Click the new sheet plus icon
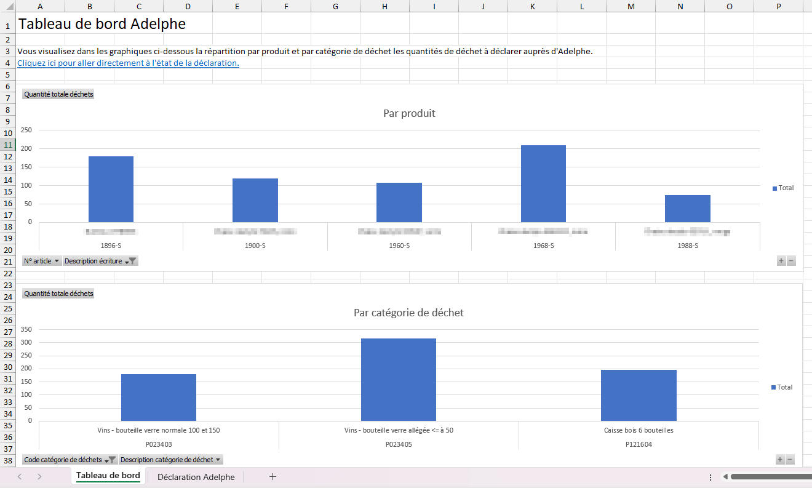This screenshot has height=488, width=812. point(273,476)
